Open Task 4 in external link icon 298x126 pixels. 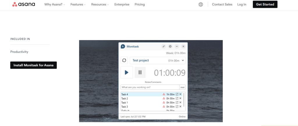pos(177,94)
